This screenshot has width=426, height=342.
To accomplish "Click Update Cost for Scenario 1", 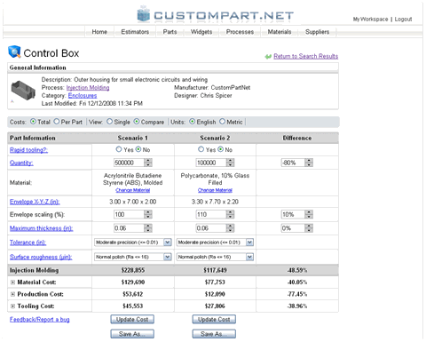I will (x=132, y=320).
